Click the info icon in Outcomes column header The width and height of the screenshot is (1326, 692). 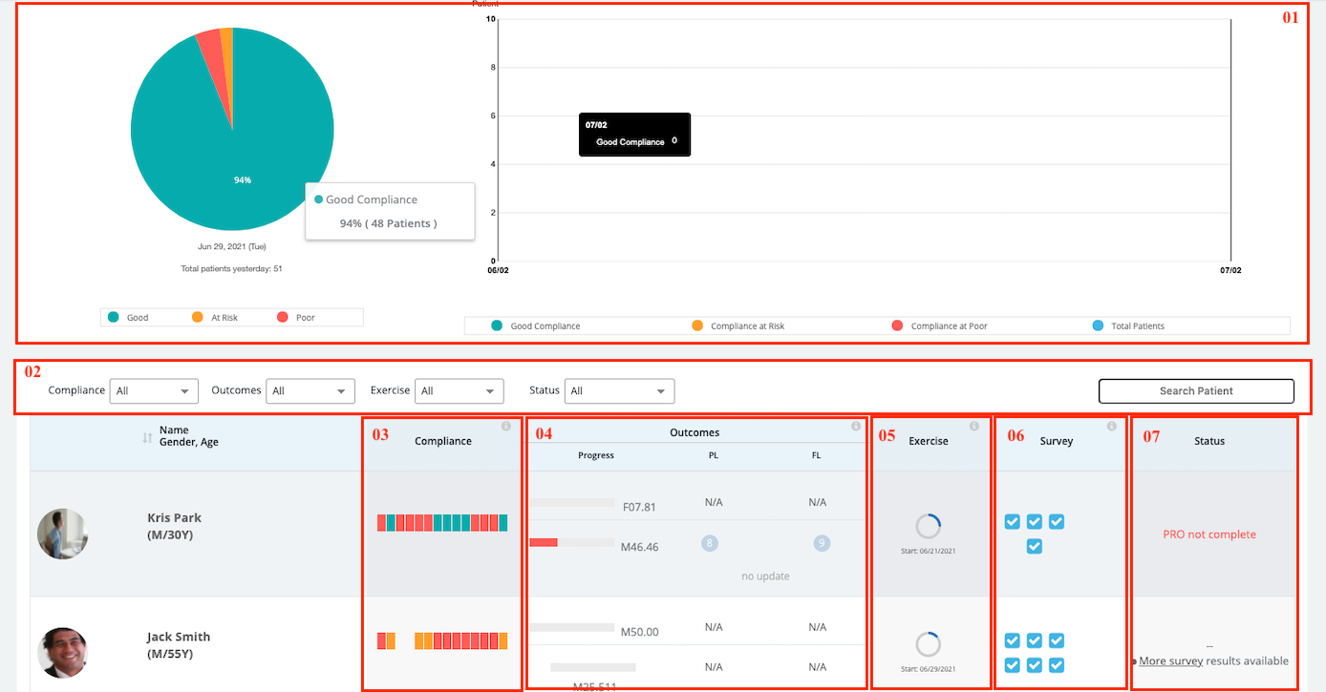coord(856,426)
